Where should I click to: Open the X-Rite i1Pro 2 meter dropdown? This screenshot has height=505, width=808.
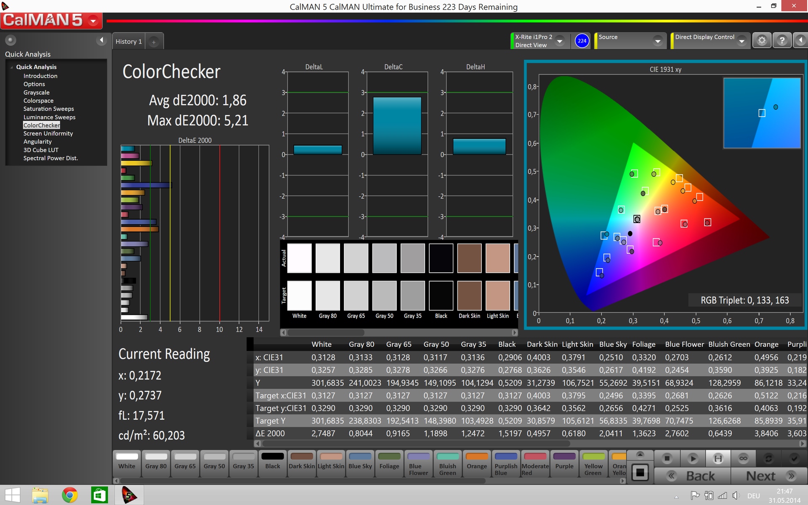(560, 41)
